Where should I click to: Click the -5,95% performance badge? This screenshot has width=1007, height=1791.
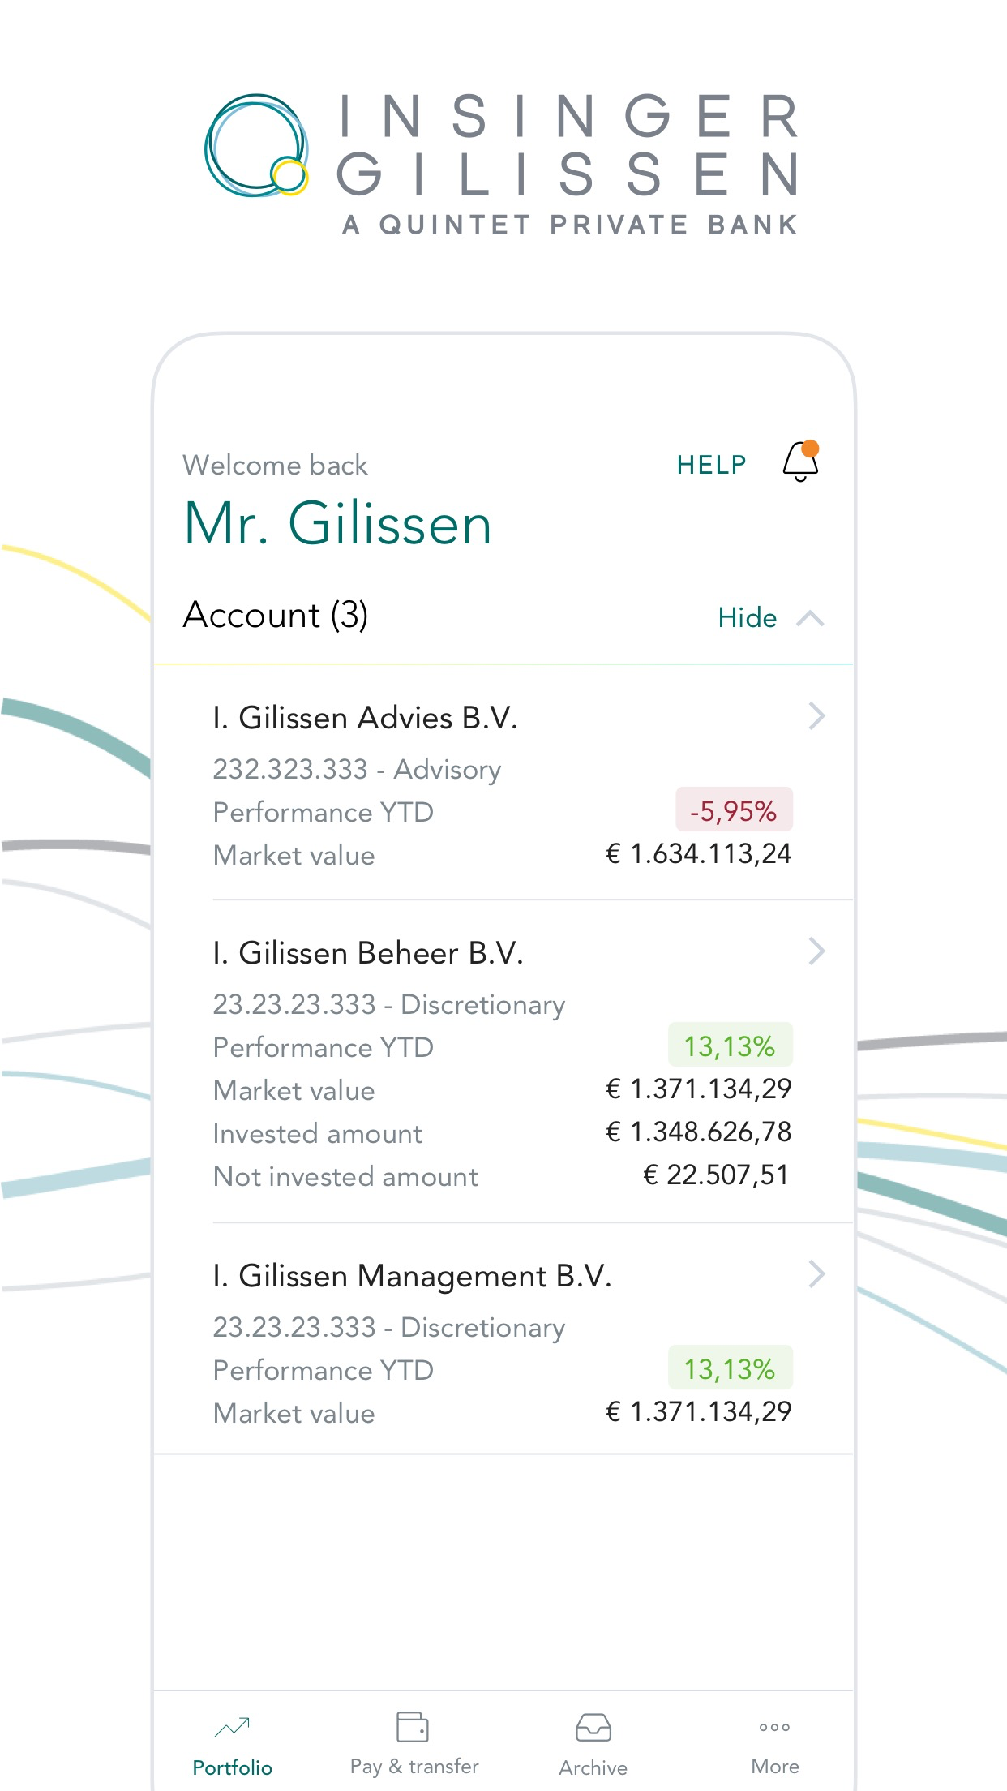coord(734,810)
